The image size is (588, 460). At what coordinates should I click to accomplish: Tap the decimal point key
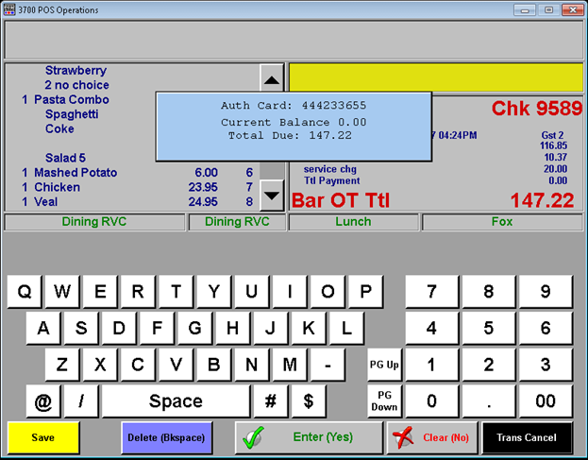(x=489, y=401)
